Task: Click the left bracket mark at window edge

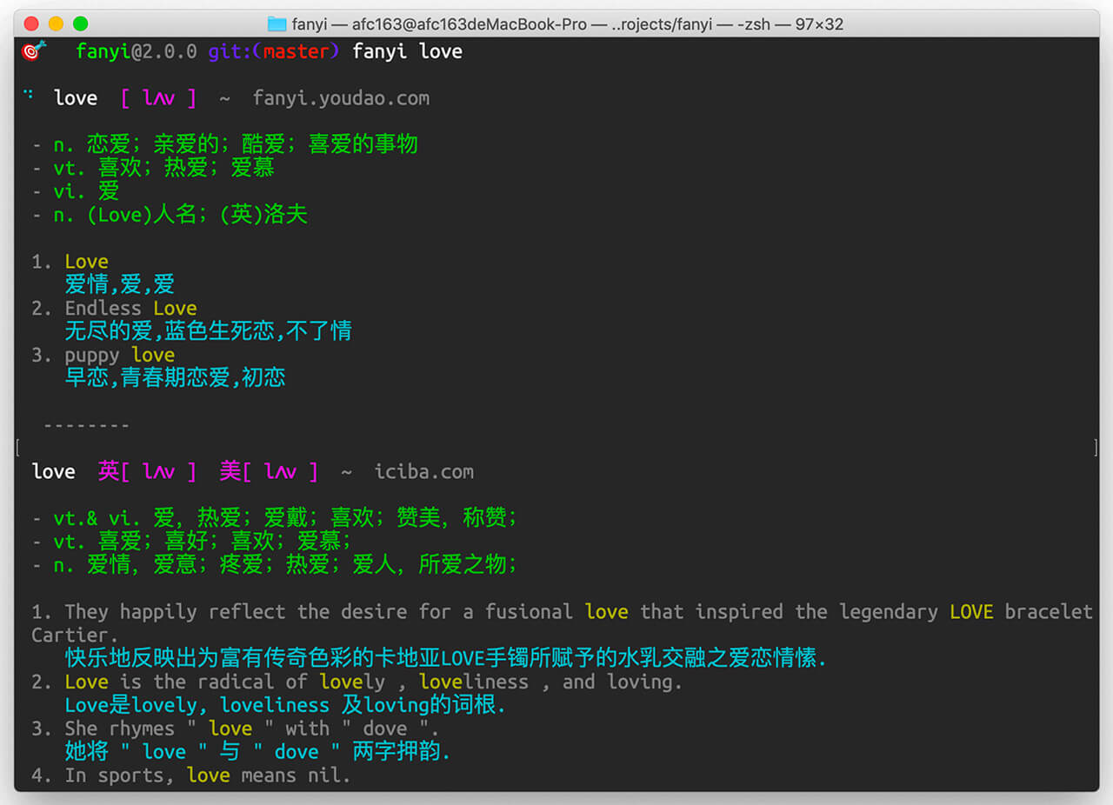Action: click(x=17, y=448)
